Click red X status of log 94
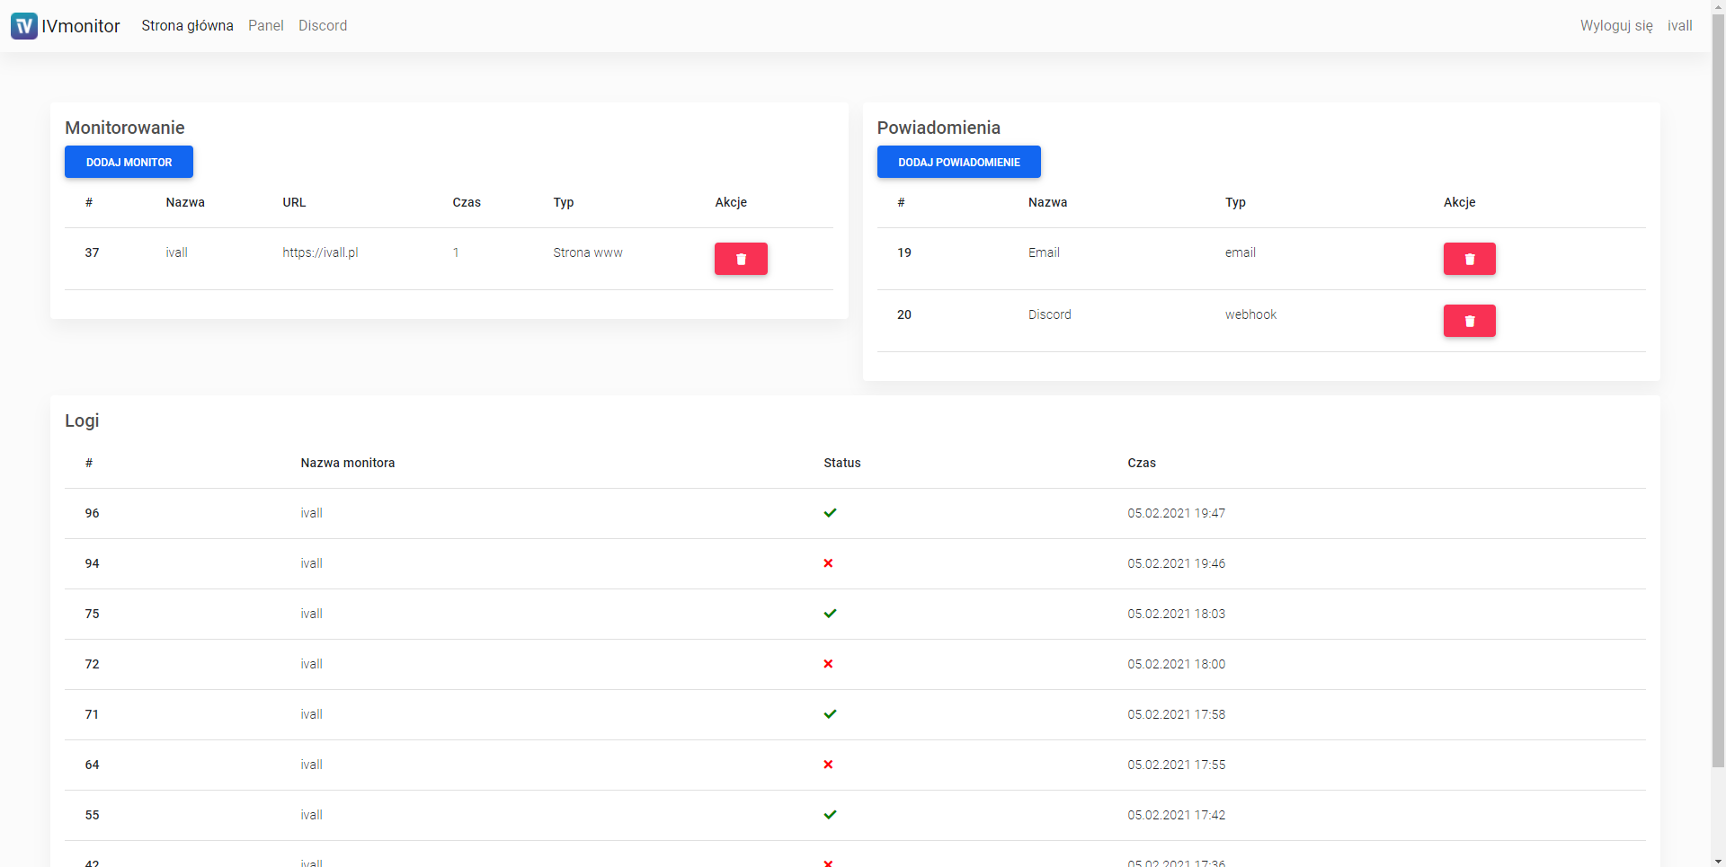The width and height of the screenshot is (1726, 867). [828, 563]
